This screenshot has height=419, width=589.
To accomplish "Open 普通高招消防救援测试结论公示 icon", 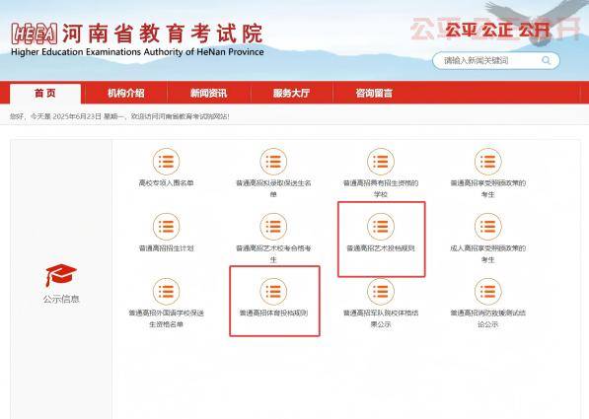I will (x=488, y=292).
